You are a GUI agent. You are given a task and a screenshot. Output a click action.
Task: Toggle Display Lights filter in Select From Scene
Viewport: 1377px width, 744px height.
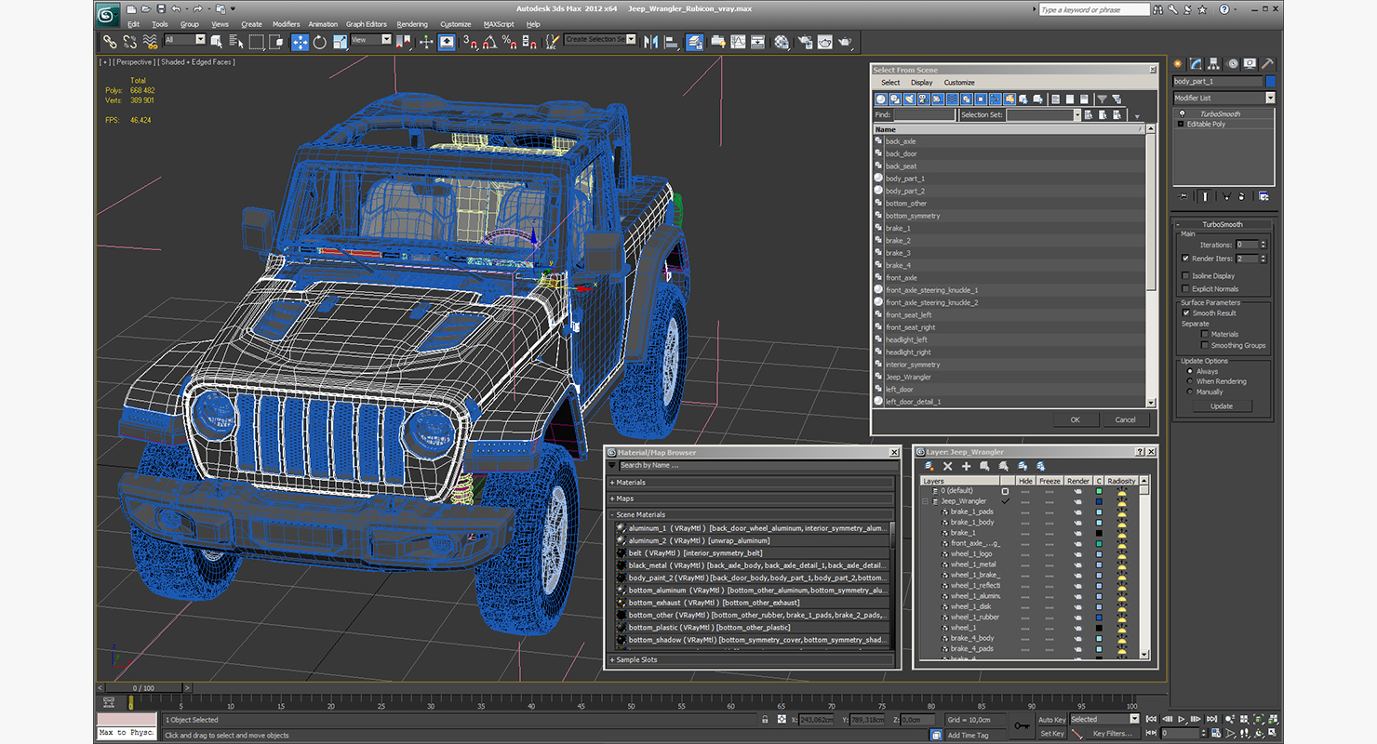click(910, 99)
